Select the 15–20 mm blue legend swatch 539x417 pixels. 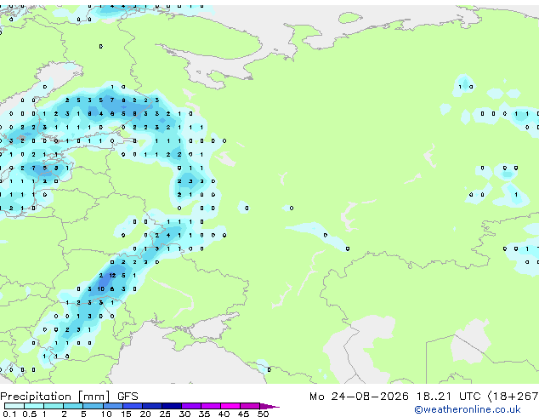click(x=133, y=406)
